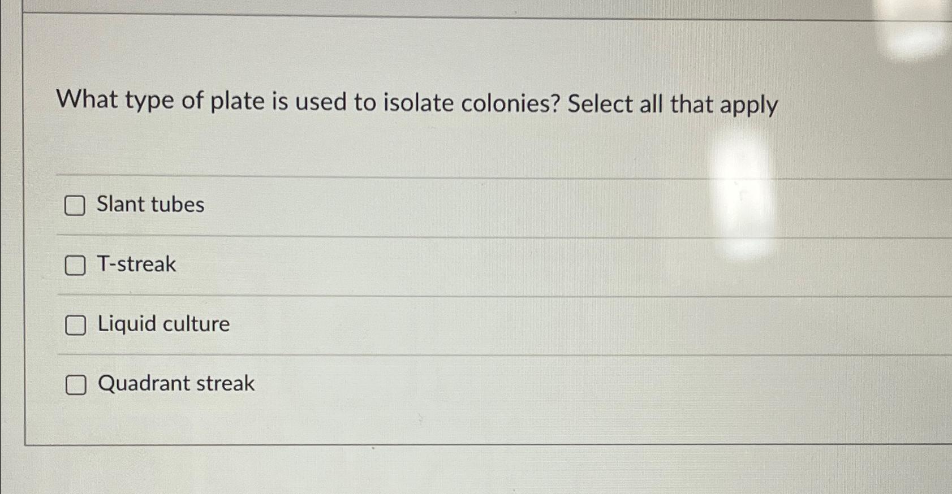This screenshot has height=494, width=952.
Task: Click the Quadrant streak label text
Action: pos(175,384)
